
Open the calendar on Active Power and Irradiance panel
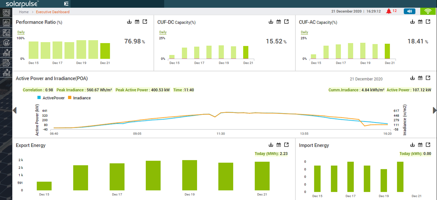[420, 78]
